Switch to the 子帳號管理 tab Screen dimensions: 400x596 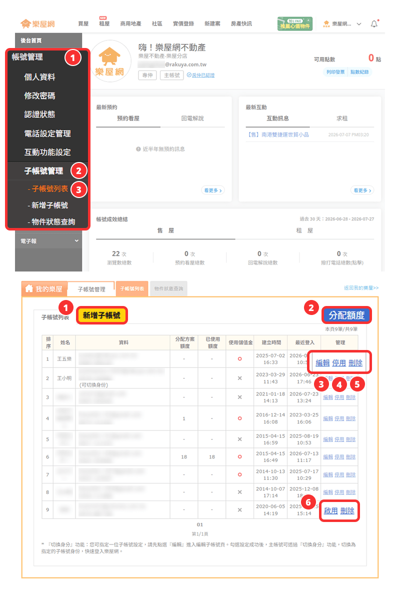pyautogui.click(x=91, y=289)
